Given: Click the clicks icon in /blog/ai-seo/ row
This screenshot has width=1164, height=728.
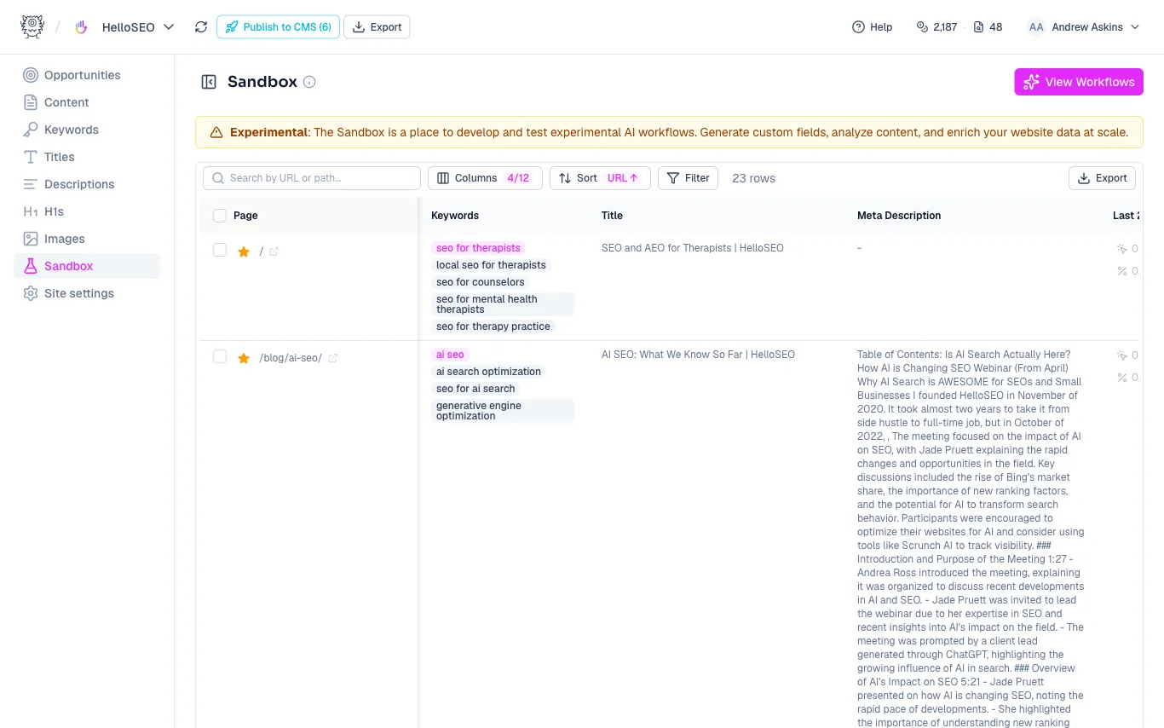Looking at the screenshot, I should 1122,355.
